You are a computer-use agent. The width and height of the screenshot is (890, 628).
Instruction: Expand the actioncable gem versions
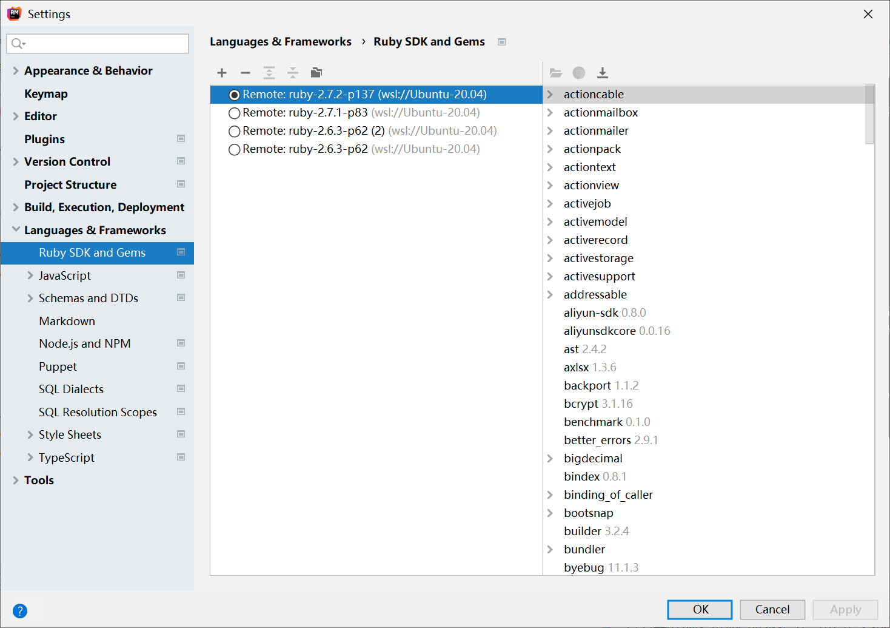[550, 94]
